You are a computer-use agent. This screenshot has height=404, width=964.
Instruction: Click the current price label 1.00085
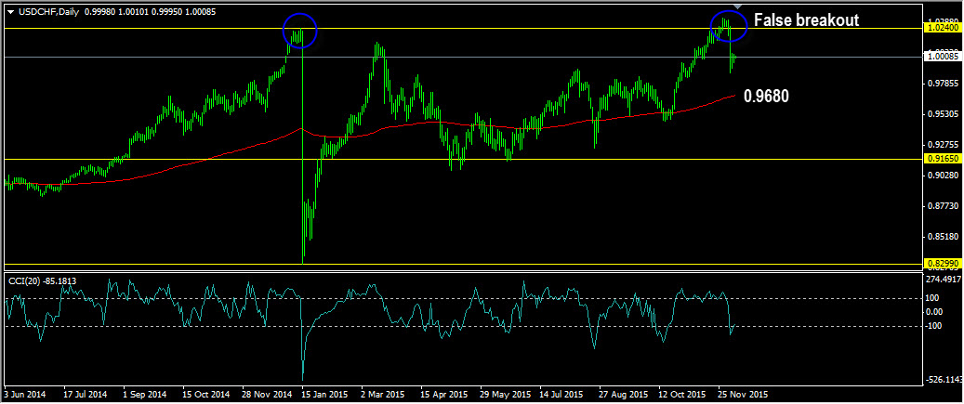coord(942,57)
